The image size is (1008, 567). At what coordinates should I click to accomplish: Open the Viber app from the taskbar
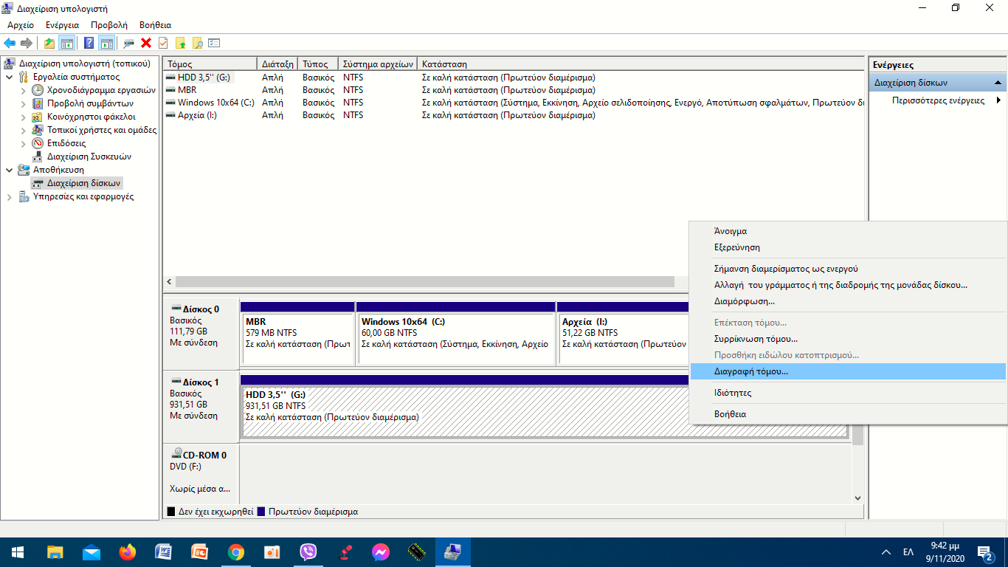pyautogui.click(x=308, y=551)
